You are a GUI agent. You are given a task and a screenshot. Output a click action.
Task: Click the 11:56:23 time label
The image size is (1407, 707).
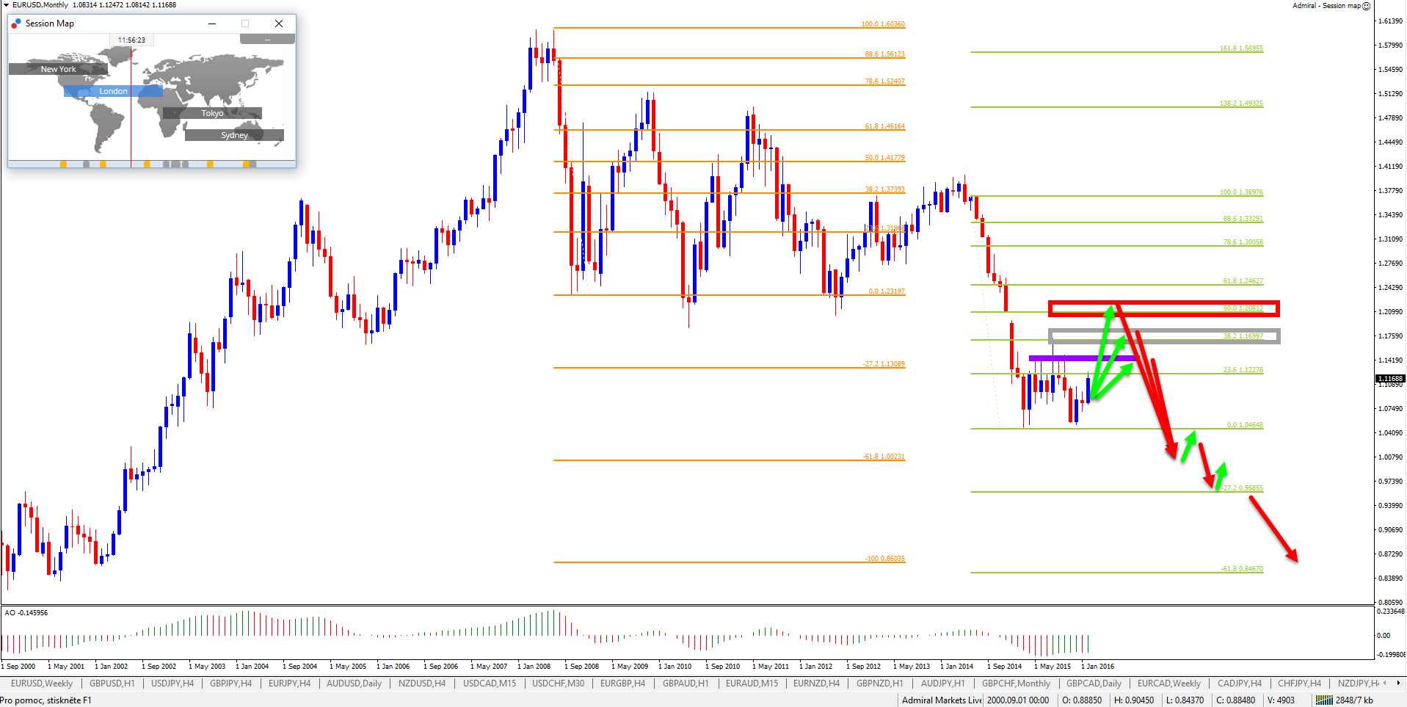click(x=131, y=40)
